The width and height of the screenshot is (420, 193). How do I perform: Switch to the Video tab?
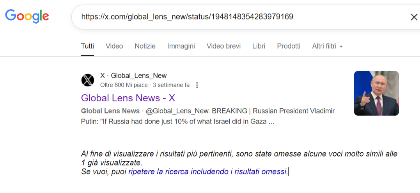tap(114, 46)
